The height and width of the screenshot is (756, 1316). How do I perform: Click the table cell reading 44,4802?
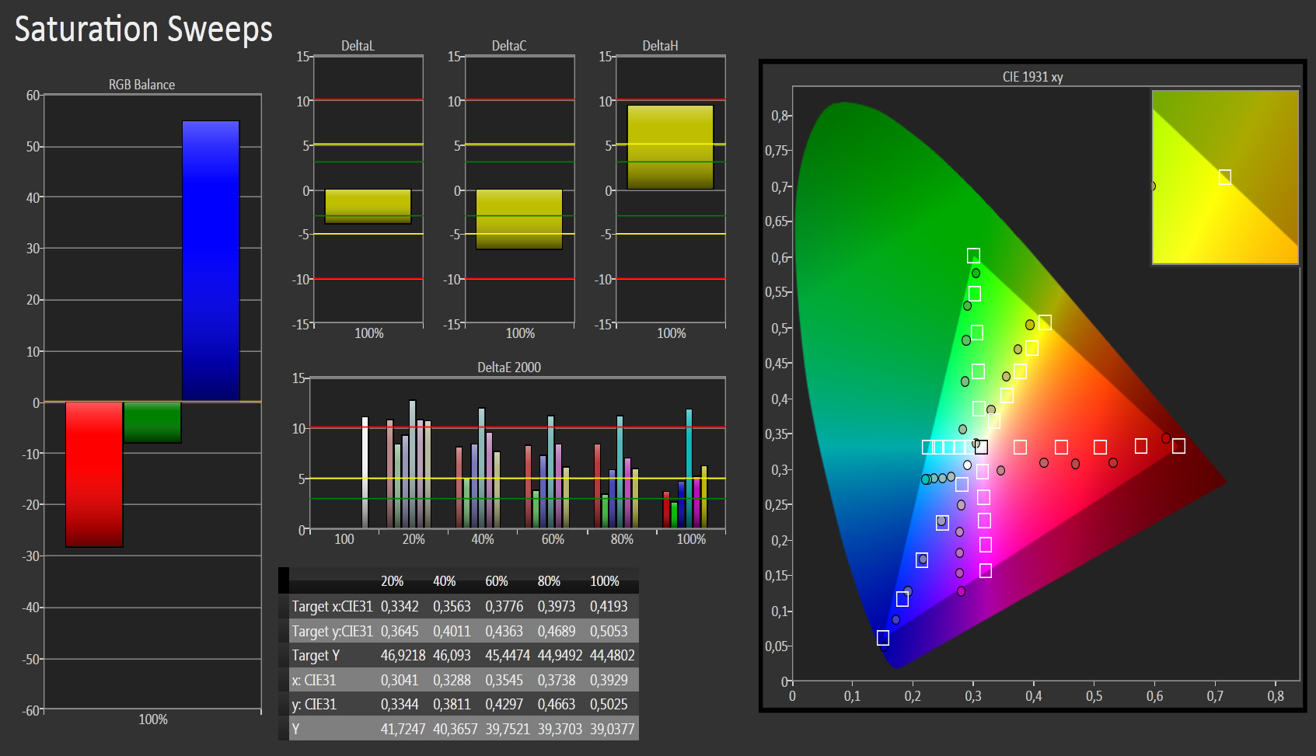[612, 656]
